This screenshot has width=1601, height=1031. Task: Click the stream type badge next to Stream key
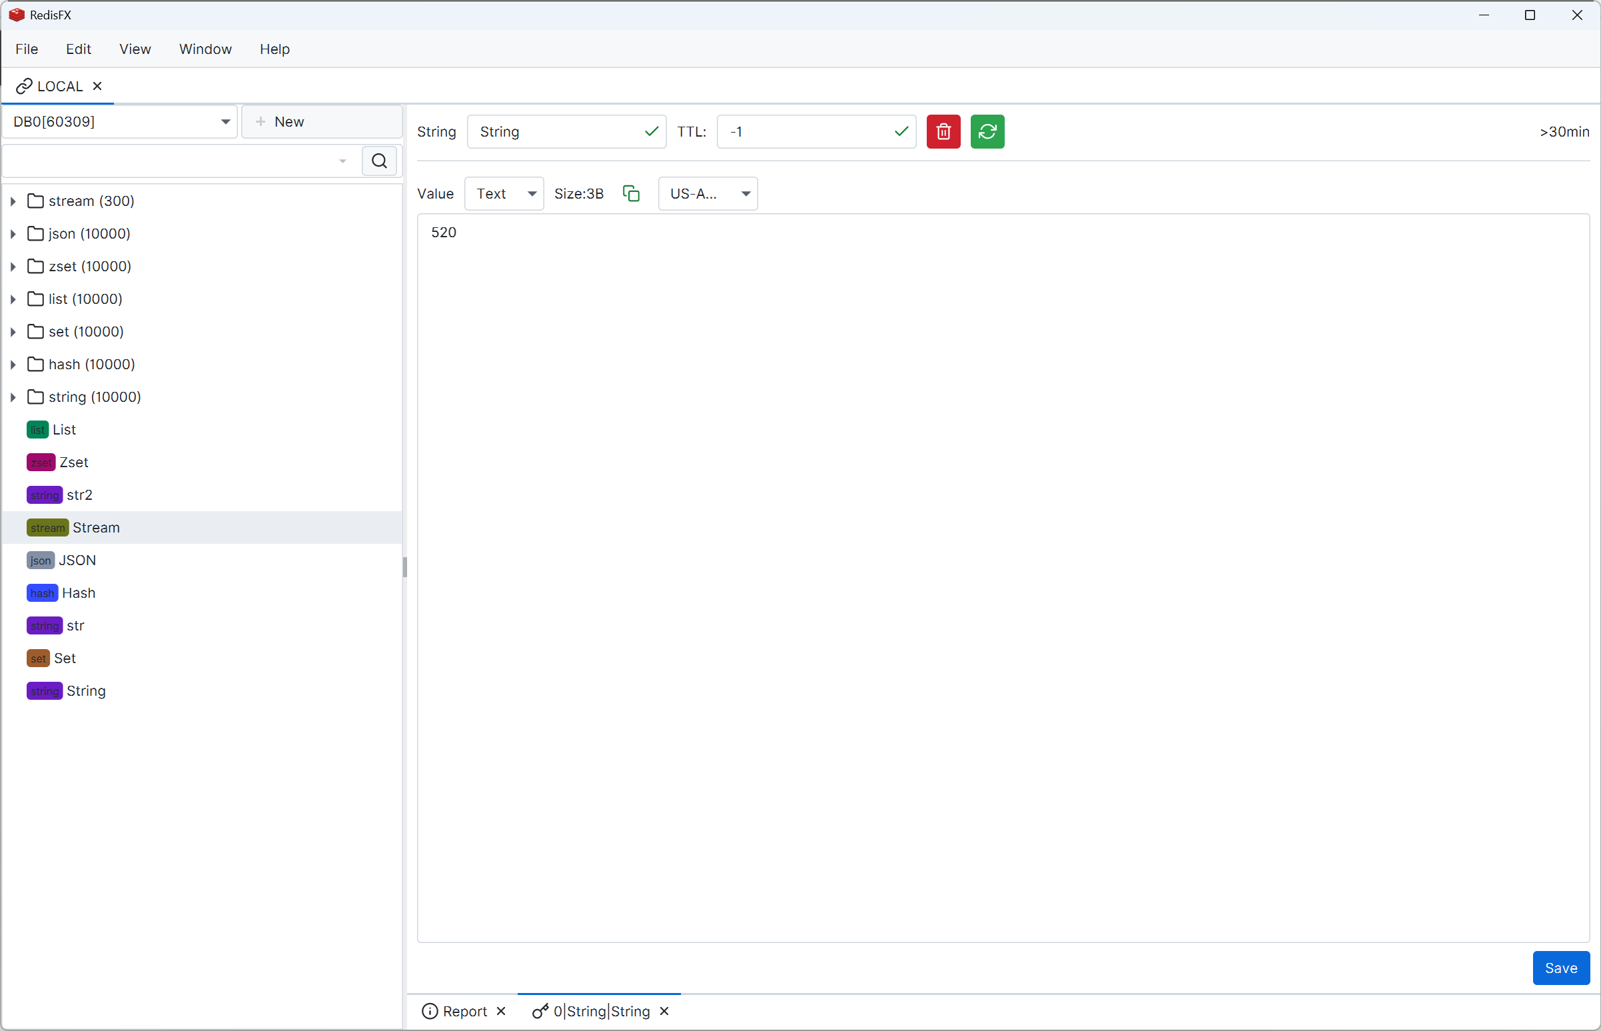pos(47,527)
